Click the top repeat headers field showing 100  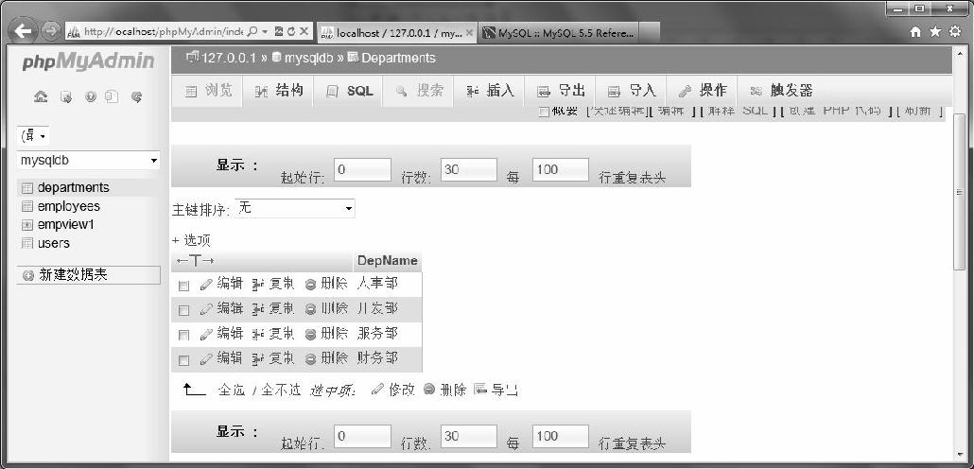pyautogui.click(x=561, y=169)
